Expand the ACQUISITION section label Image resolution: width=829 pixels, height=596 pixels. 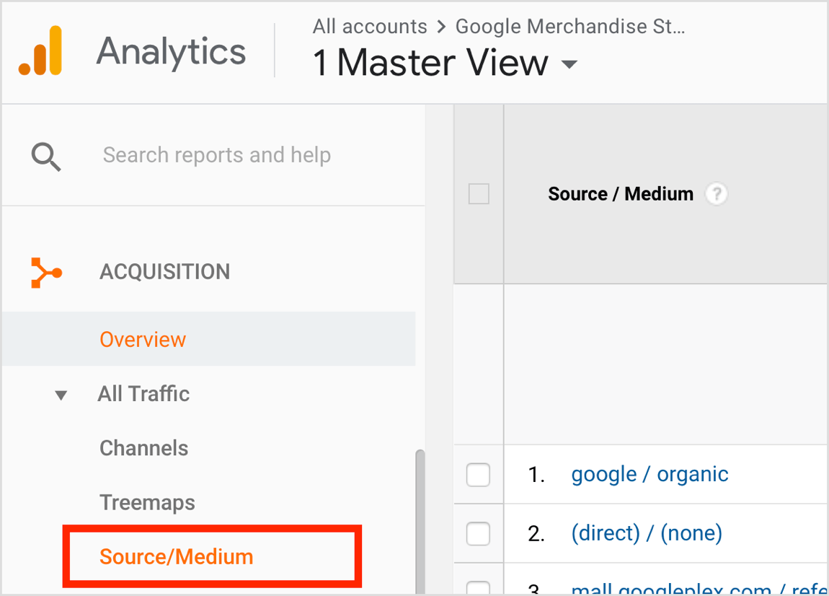point(164,272)
